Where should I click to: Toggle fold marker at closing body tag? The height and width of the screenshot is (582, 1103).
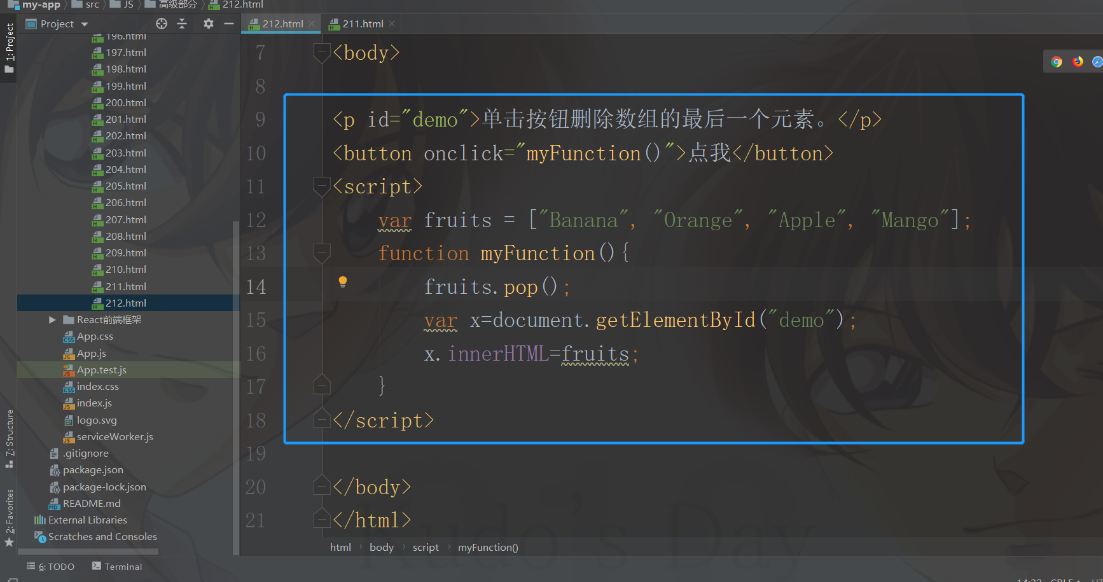322,486
